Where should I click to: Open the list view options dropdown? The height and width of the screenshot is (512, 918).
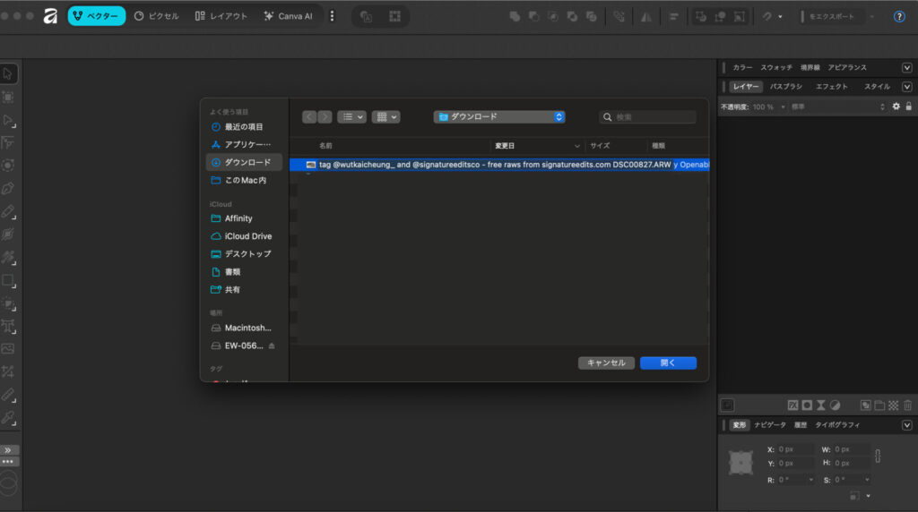click(x=351, y=116)
